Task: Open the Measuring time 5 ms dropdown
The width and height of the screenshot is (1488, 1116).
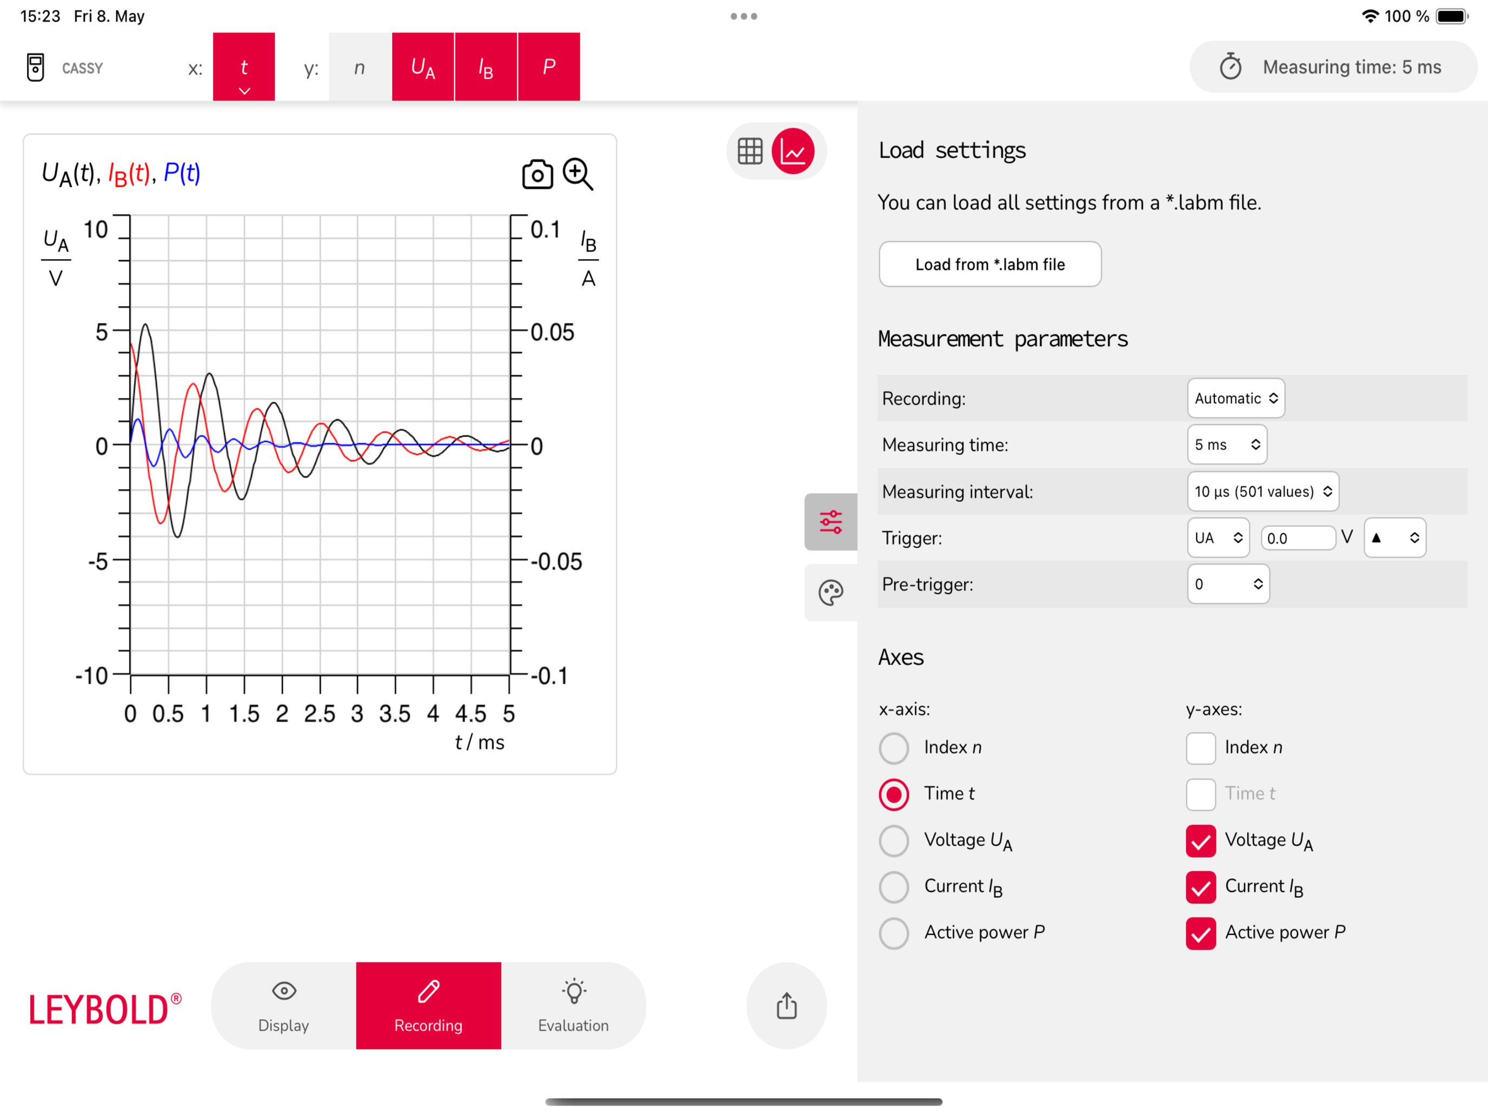Action: [1227, 444]
